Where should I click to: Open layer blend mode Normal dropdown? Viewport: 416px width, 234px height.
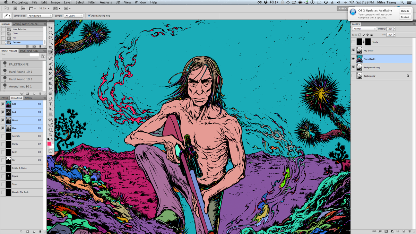[364, 29]
